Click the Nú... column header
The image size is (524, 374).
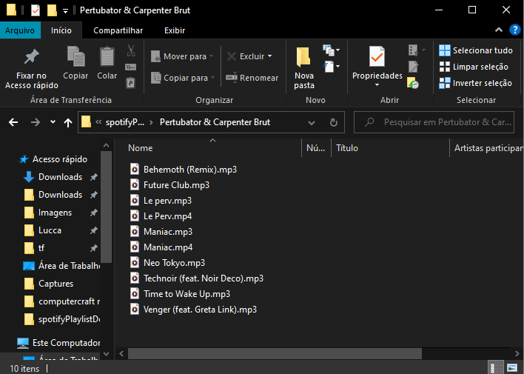(316, 148)
